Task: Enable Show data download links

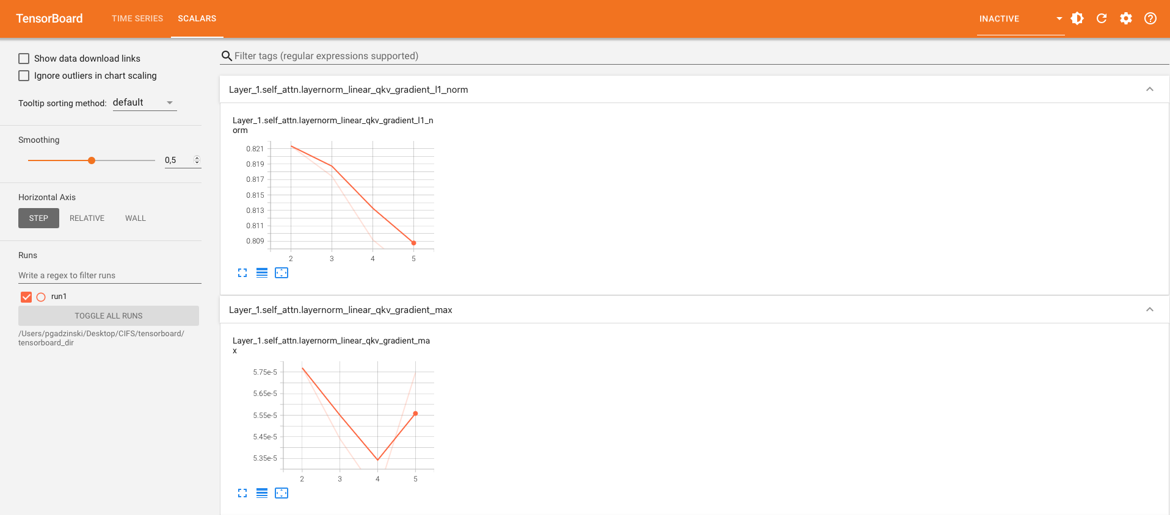Action: pos(24,59)
